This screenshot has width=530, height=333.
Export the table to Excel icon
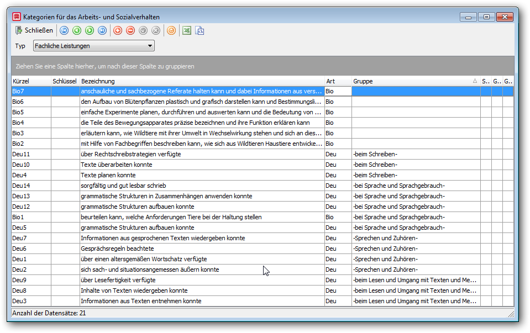[187, 31]
